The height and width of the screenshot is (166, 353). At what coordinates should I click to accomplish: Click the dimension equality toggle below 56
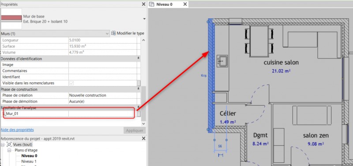pyautogui.click(x=220, y=155)
